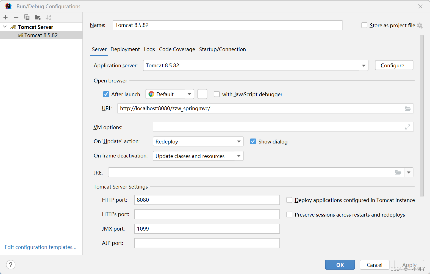Open the On 'Update' action Redeploy dropdown
Image resolution: width=430 pixels, height=274 pixels.
click(x=198, y=142)
